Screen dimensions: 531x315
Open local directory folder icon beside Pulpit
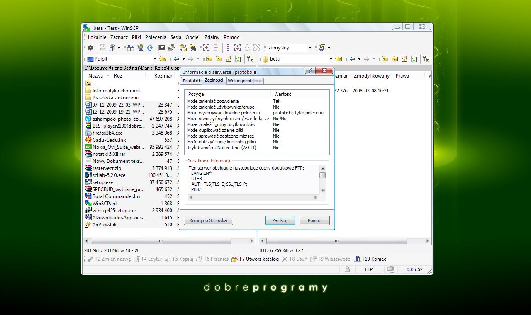[x=163, y=59]
